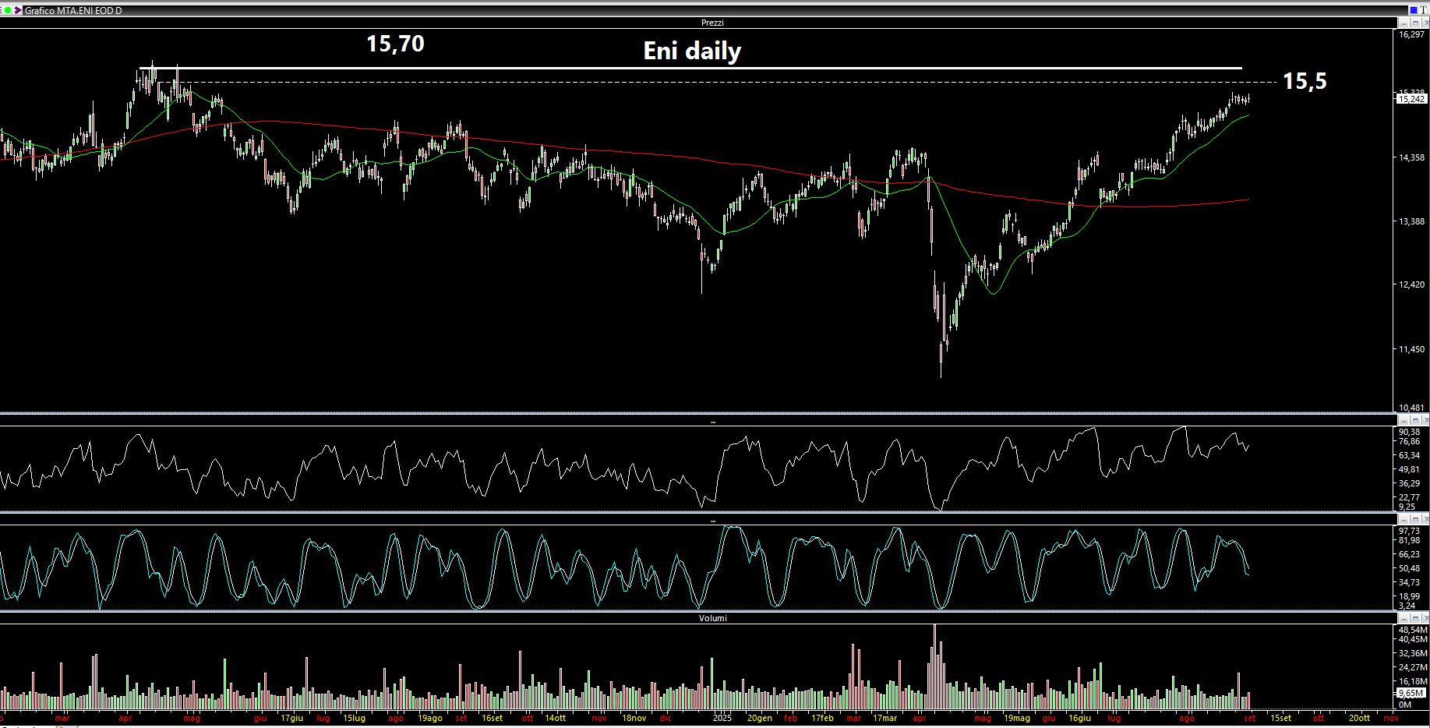Click the '17feb' date axis label

(x=822, y=718)
